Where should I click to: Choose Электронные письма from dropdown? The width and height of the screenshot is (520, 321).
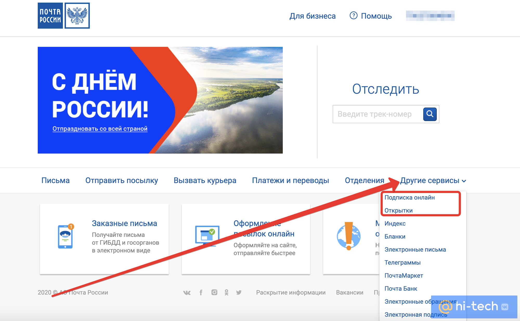tap(415, 249)
